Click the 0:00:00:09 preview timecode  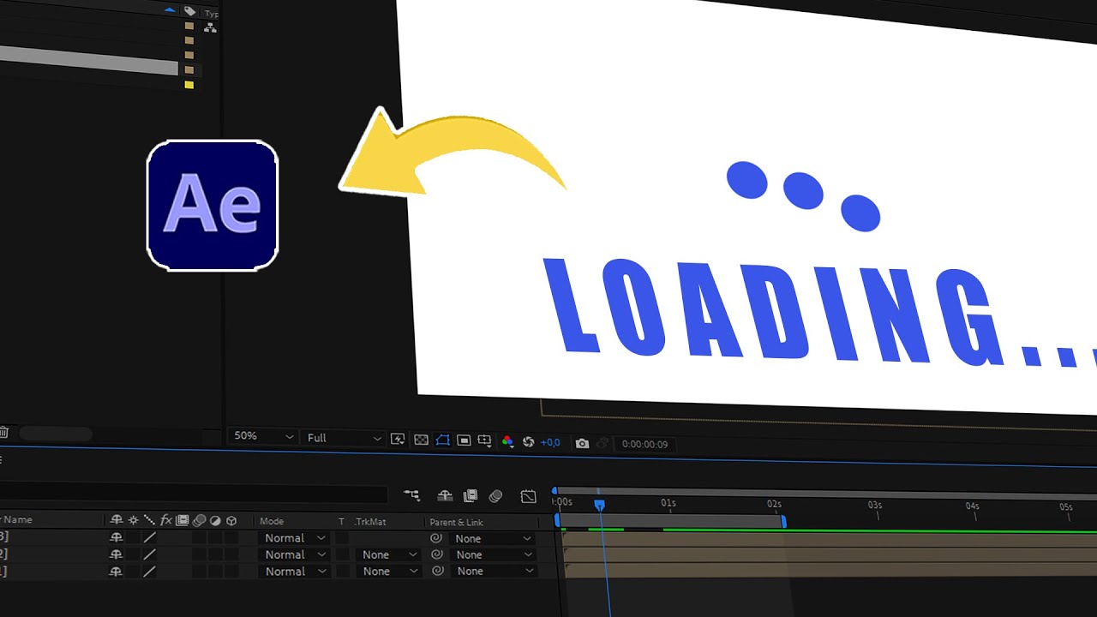pyautogui.click(x=644, y=444)
